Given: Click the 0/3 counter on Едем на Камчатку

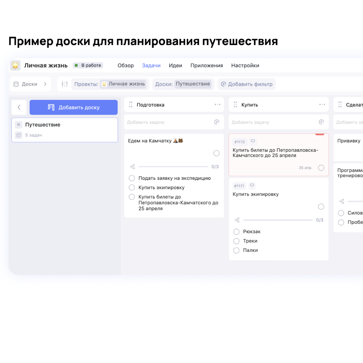Looking at the screenshot, I should coord(215,167).
